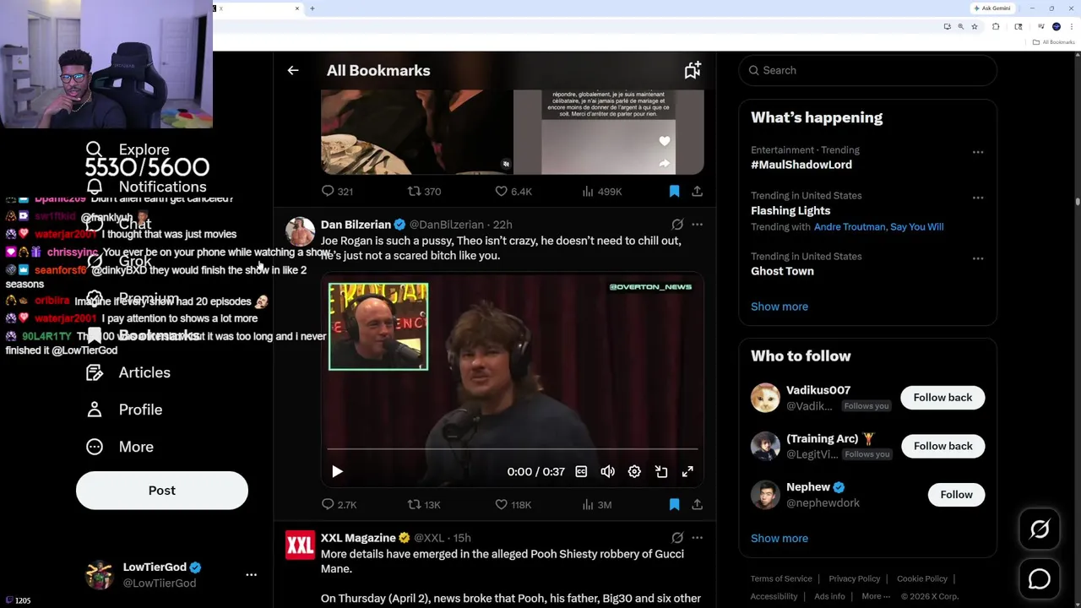This screenshot has width=1081, height=608.
Task: Open a new browser tab
Action: (x=312, y=8)
